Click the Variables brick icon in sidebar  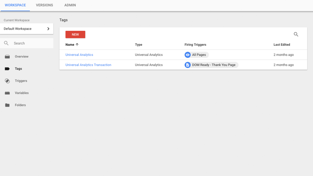(x=7, y=93)
